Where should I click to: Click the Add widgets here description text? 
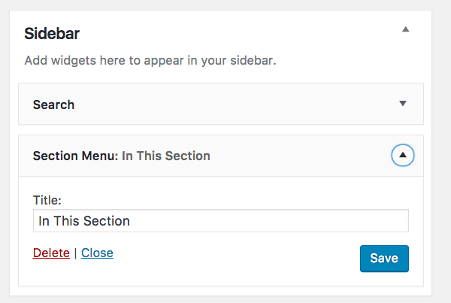[150, 60]
